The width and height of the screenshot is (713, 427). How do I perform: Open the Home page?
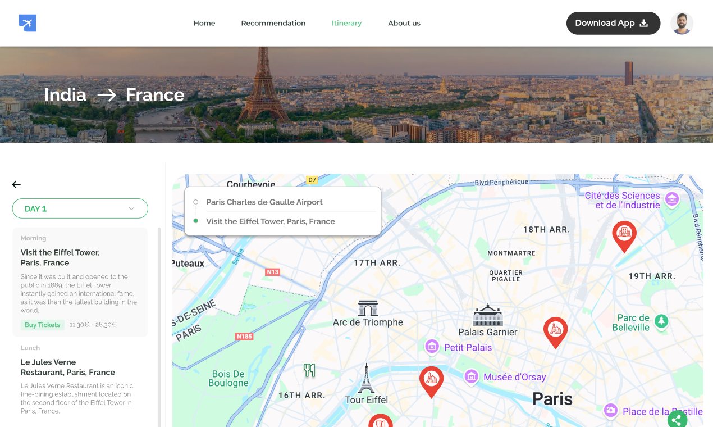(x=204, y=23)
